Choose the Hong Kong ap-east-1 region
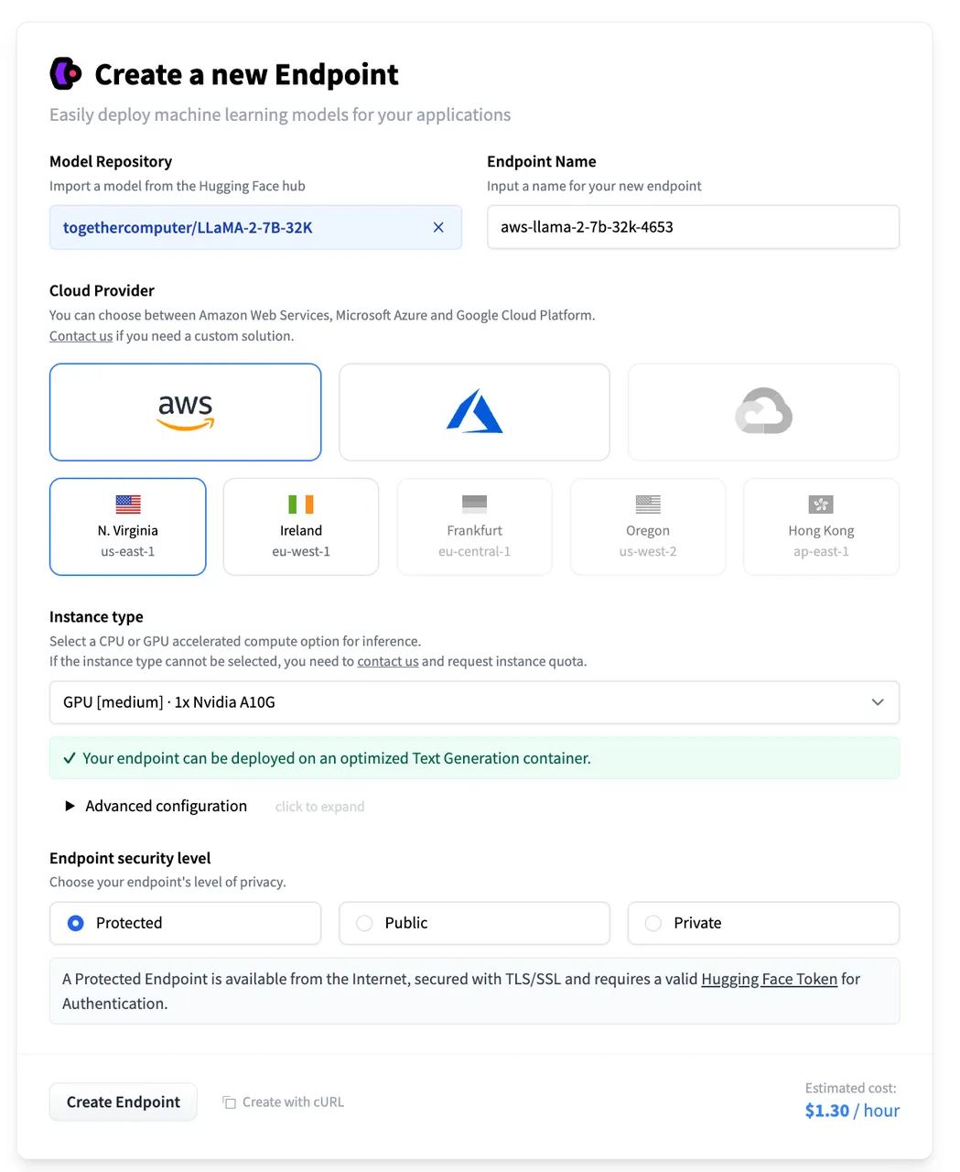This screenshot has width=960, height=1172. point(821,526)
